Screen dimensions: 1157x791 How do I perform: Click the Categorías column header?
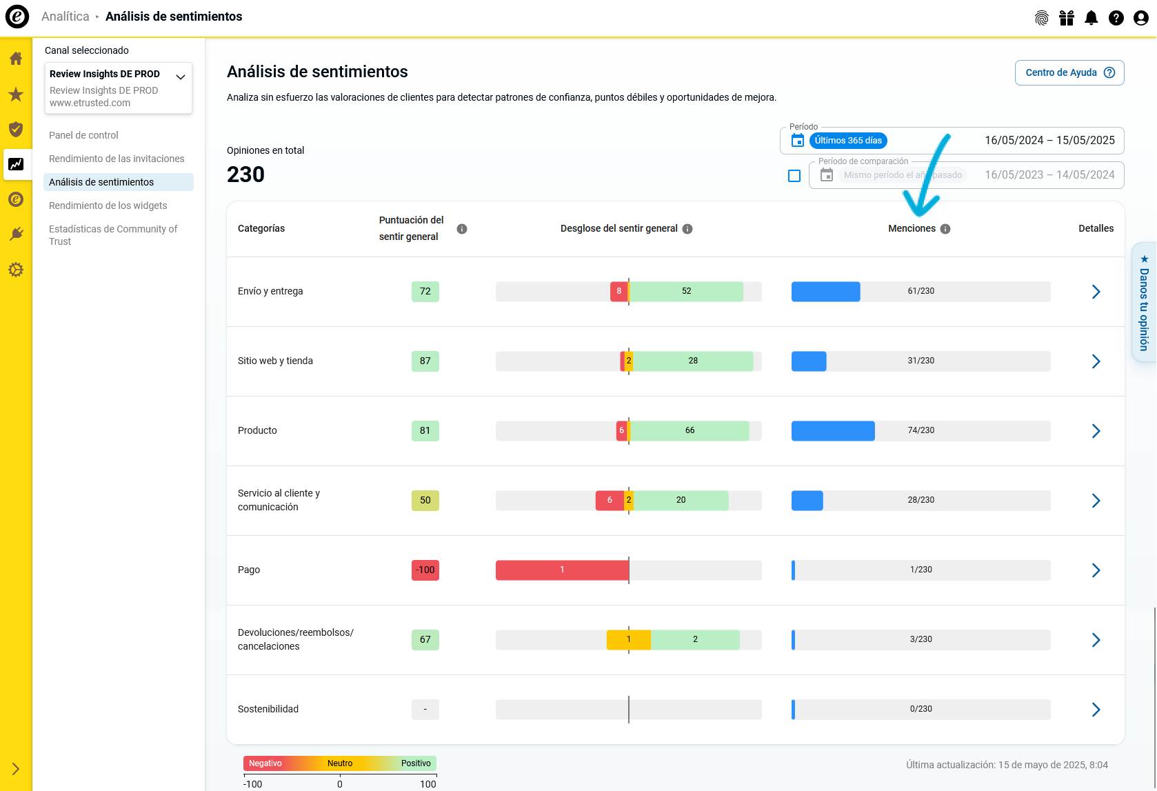point(261,229)
